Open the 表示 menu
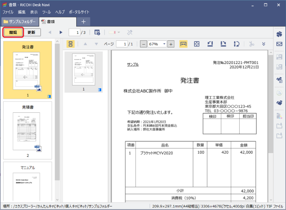This screenshot has width=286, height=210. [x=34, y=12]
